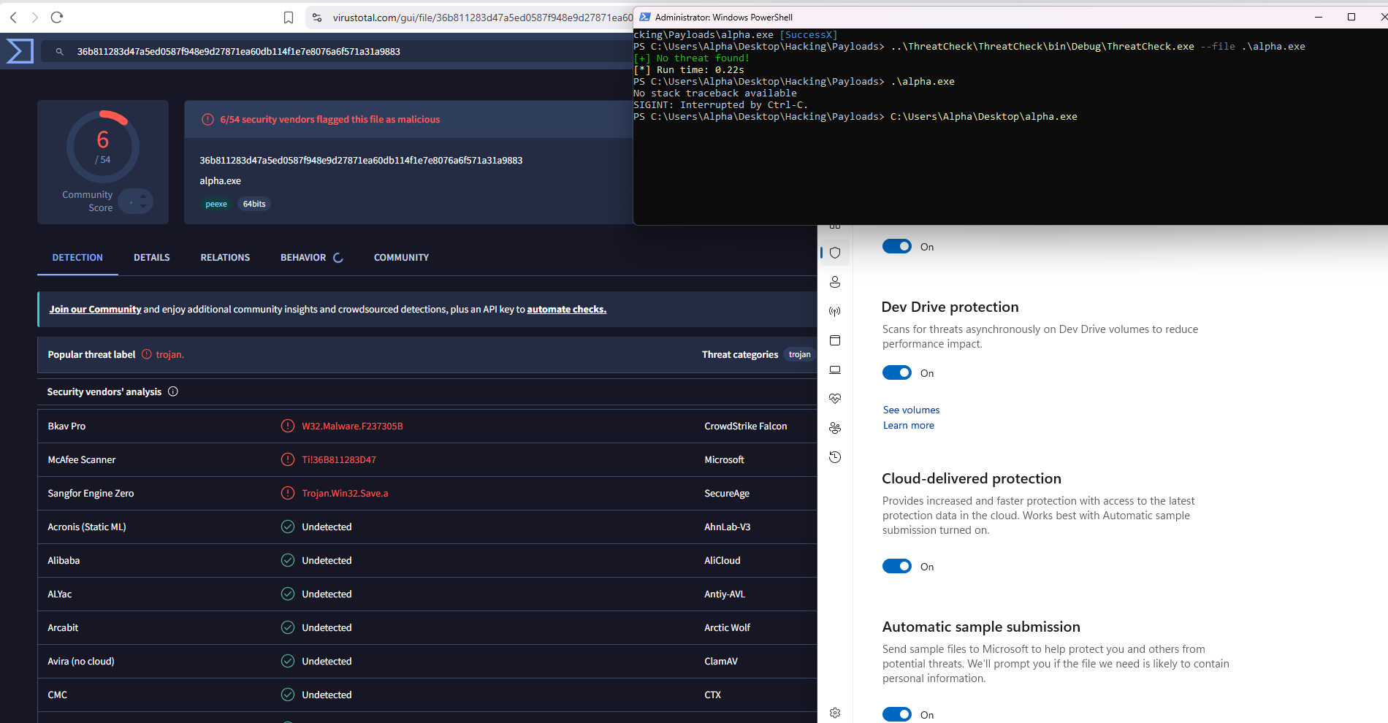Disable Cloud-delivered protection

[897, 567]
